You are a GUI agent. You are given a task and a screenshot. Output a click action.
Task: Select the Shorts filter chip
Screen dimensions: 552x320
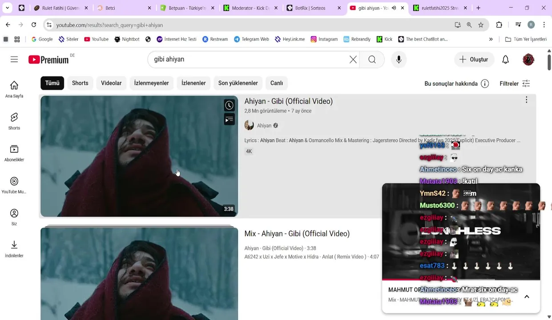point(80,83)
